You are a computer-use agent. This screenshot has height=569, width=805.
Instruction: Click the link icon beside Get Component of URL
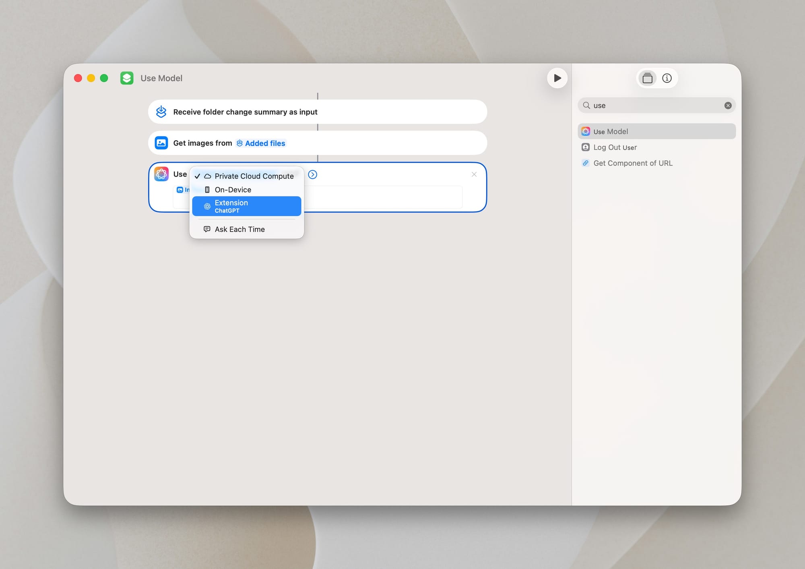pyautogui.click(x=586, y=163)
